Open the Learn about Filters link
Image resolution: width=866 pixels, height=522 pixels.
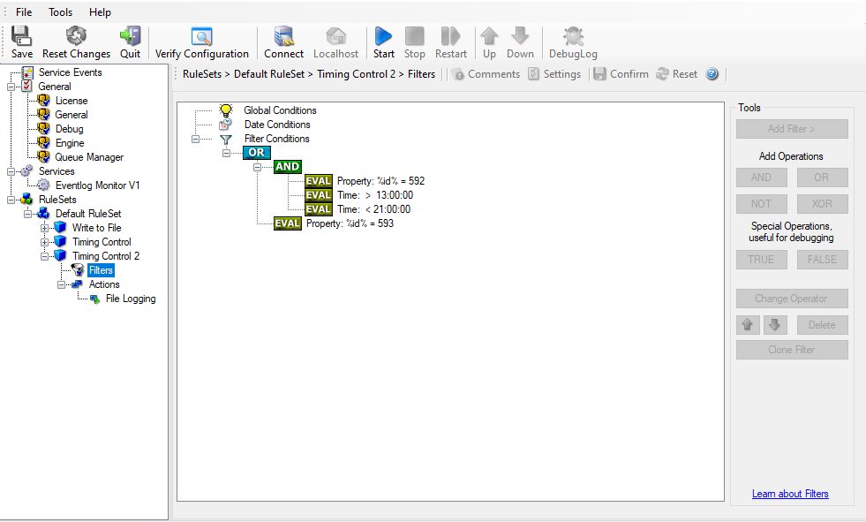(790, 494)
